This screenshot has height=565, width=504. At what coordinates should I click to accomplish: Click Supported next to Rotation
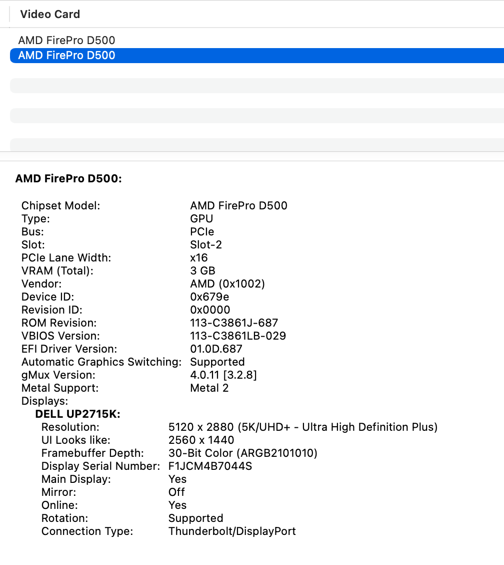195,518
